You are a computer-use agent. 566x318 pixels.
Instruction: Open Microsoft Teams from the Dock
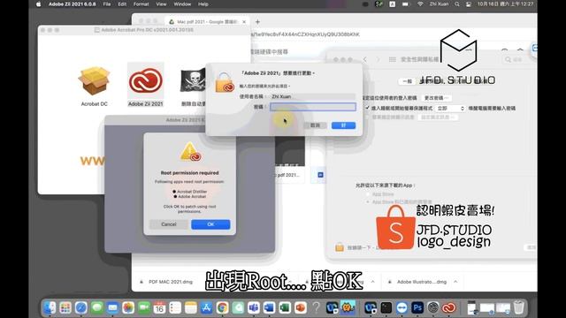[254, 307]
